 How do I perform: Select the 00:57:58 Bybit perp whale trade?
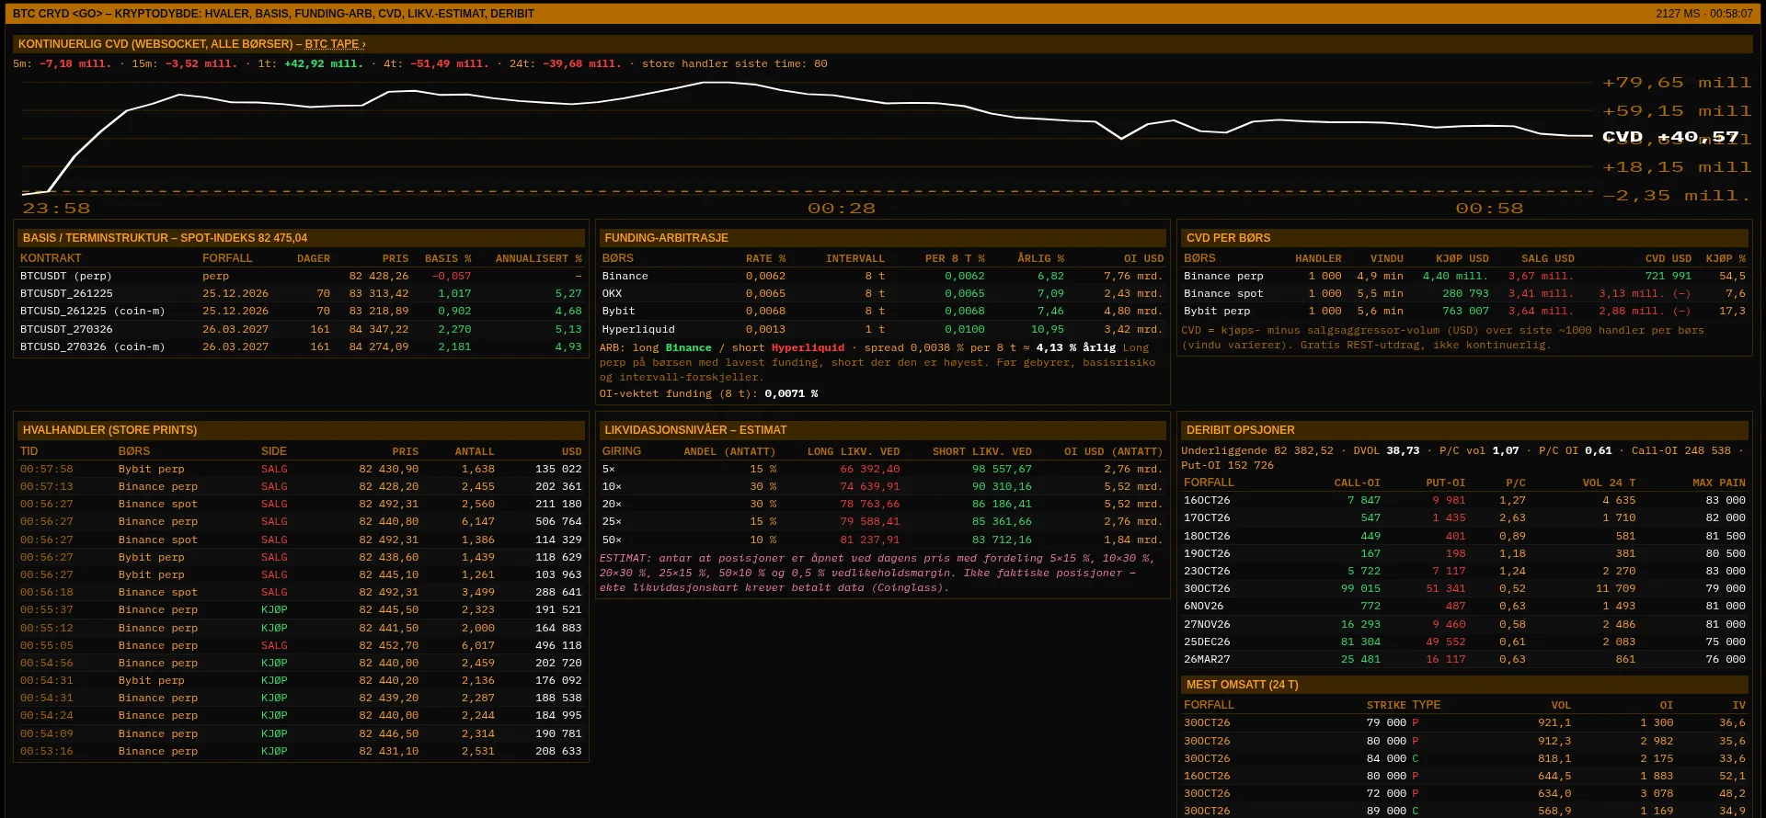coord(301,469)
